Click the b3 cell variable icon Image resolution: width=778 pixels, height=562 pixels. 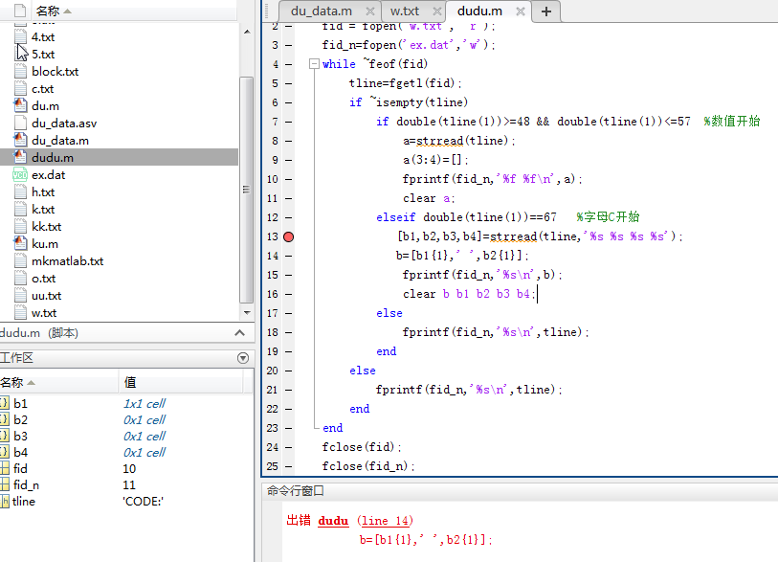5,436
